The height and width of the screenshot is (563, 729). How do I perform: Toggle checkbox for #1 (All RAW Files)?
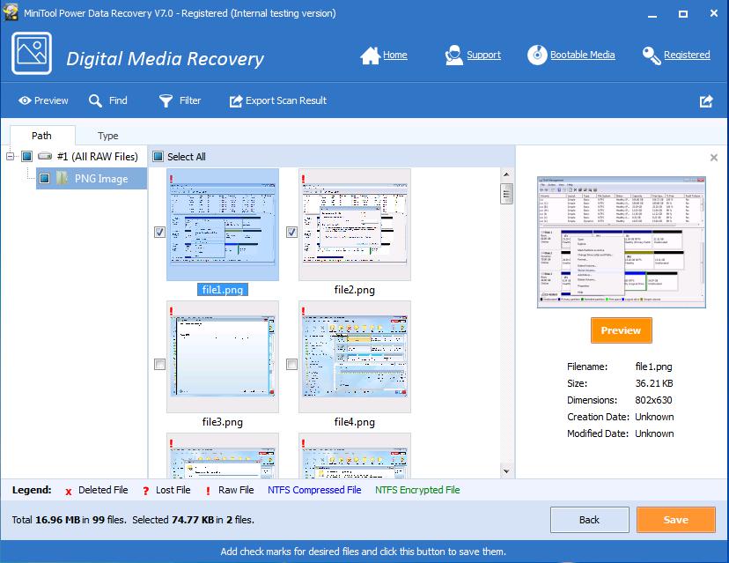coord(27,156)
